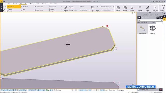Open the Manage ribbon tab
Viewport: 166px width, 93px height.
tap(44, 4)
